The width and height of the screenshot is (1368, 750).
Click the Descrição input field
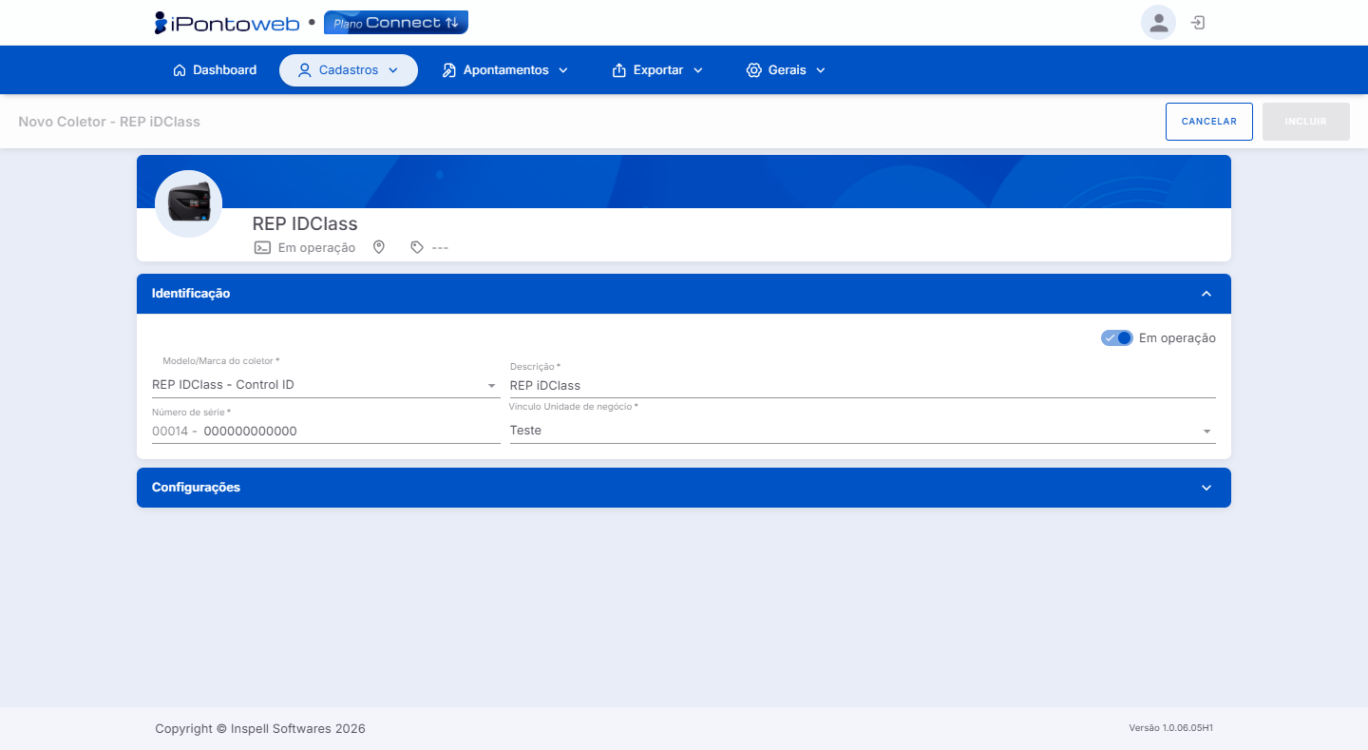[863, 385]
